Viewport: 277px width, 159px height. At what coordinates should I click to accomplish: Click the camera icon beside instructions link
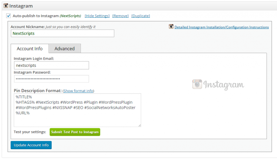(x=171, y=26)
